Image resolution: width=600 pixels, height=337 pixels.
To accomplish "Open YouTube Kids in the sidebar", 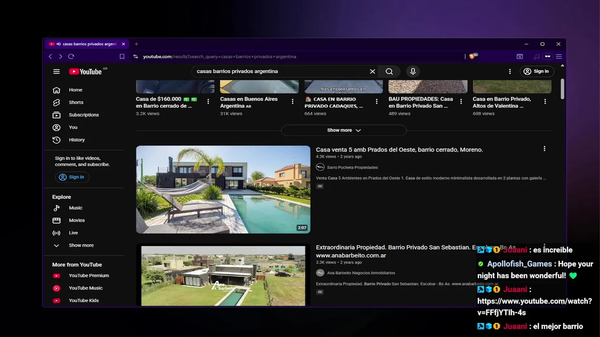I will point(84,300).
